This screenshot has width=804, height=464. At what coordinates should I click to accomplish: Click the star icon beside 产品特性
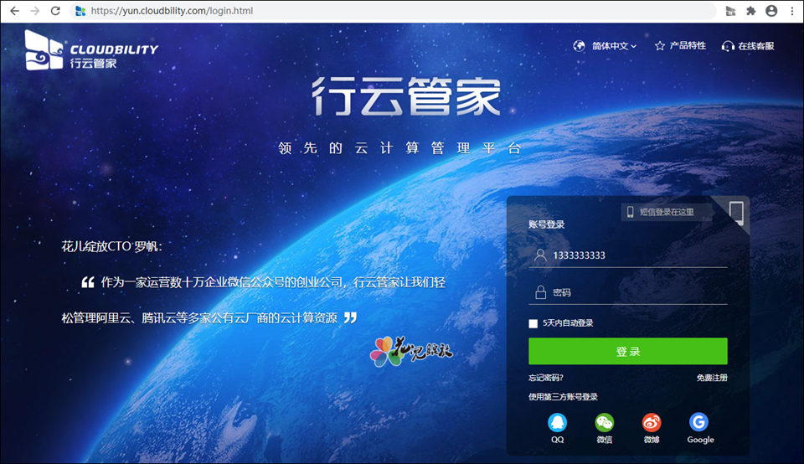point(659,46)
